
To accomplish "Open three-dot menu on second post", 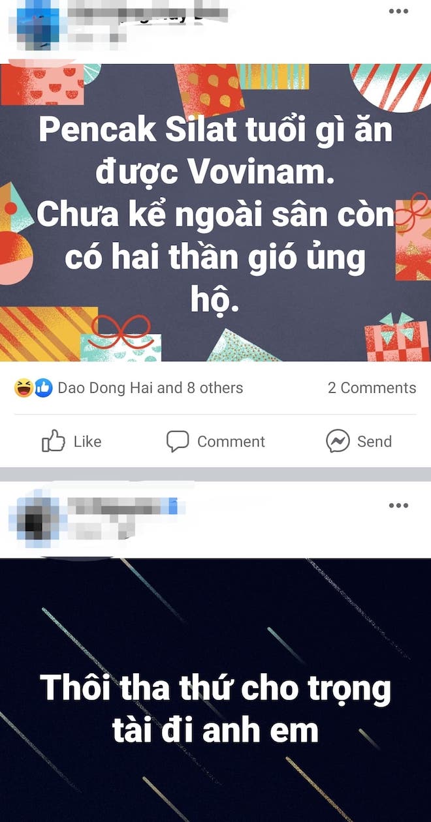I will pyautogui.click(x=398, y=506).
